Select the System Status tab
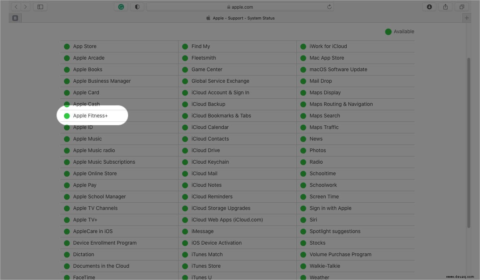480x280 pixels. click(240, 18)
